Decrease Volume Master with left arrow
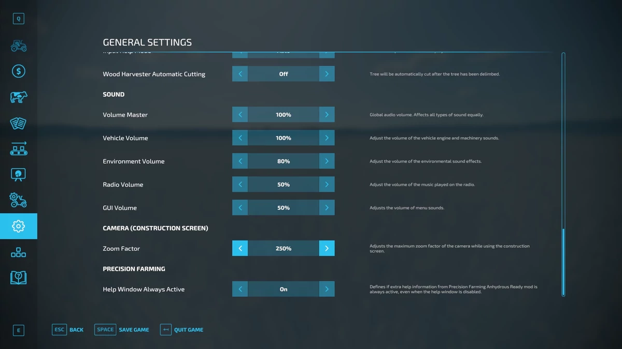 240,115
